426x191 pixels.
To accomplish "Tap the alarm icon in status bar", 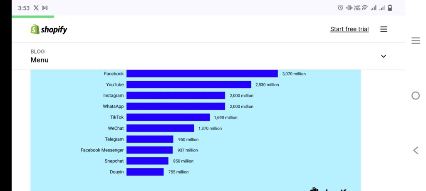I will click(x=340, y=8).
